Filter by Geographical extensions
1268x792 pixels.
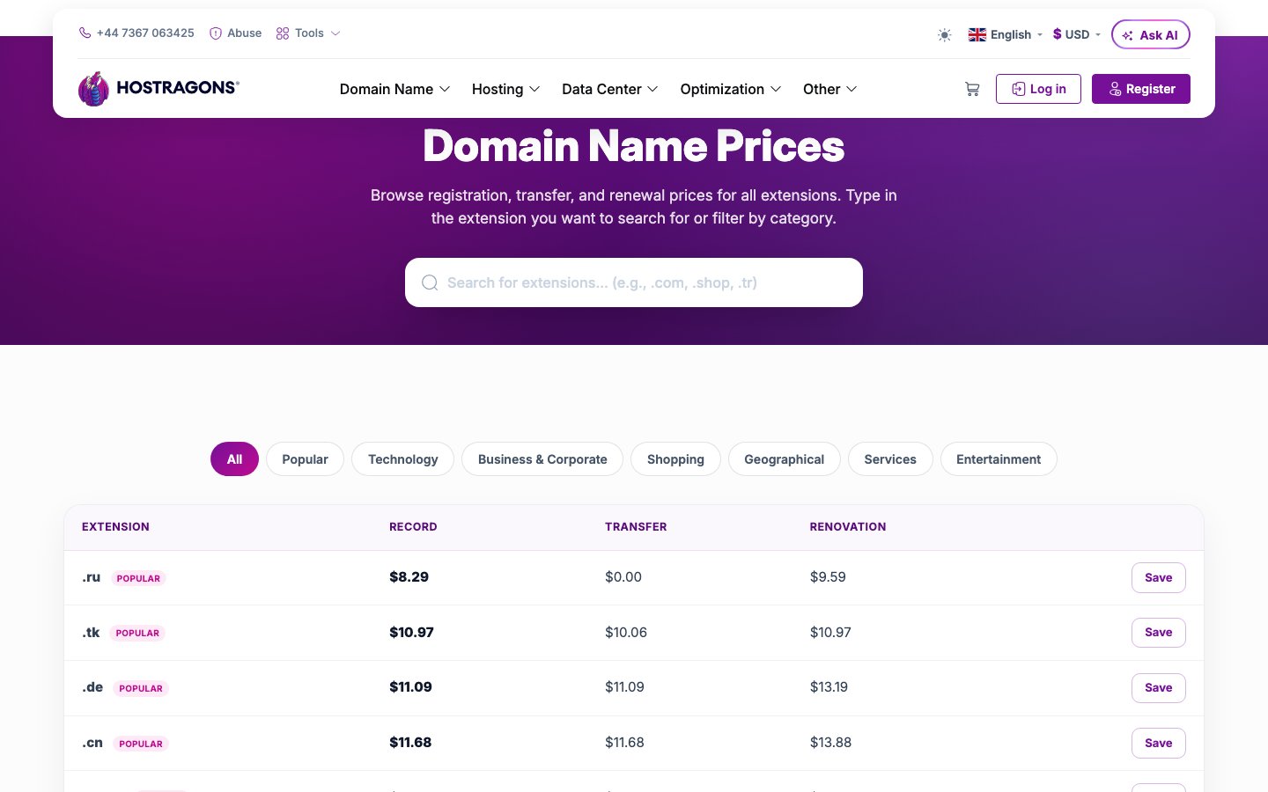[784, 458]
